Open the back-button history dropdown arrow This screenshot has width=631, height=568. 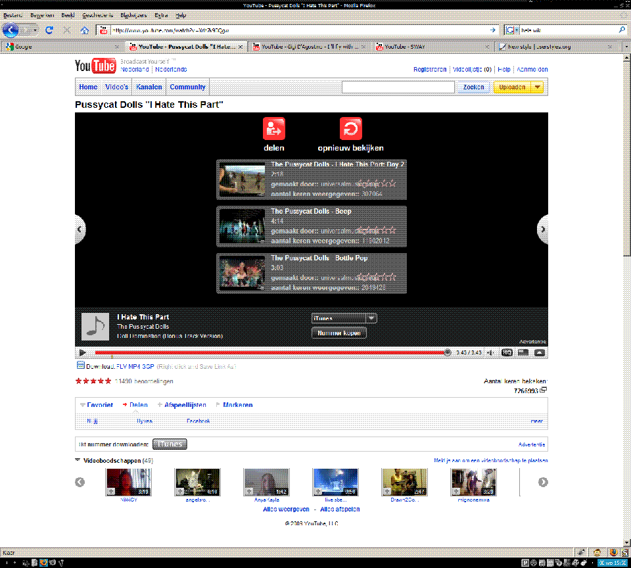pyautogui.click(x=35, y=30)
